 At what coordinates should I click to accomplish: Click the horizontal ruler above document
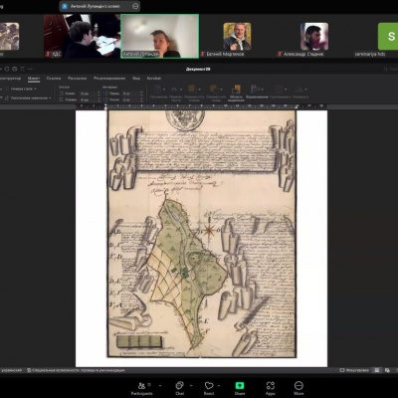pyautogui.click(x=201, y=106)
